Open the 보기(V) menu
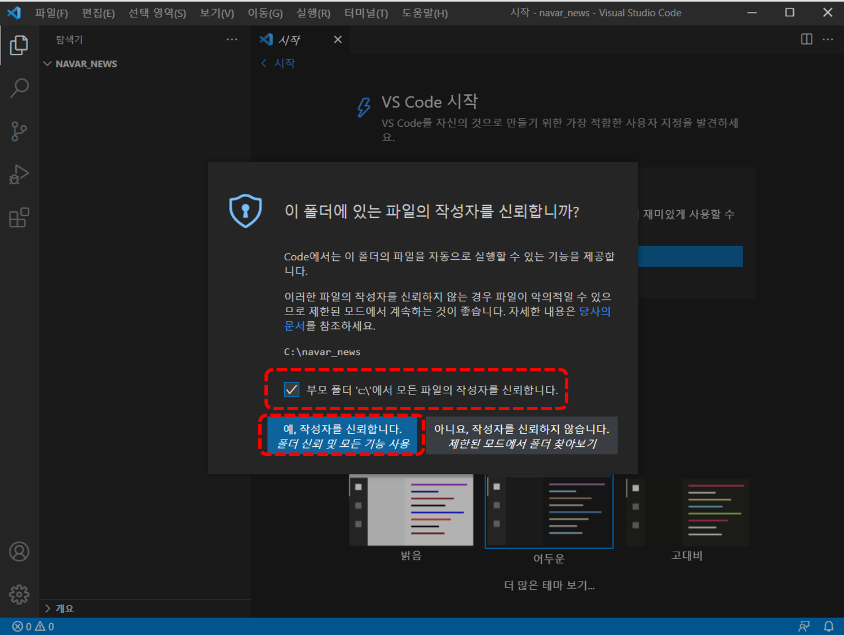 click(217, 13)
